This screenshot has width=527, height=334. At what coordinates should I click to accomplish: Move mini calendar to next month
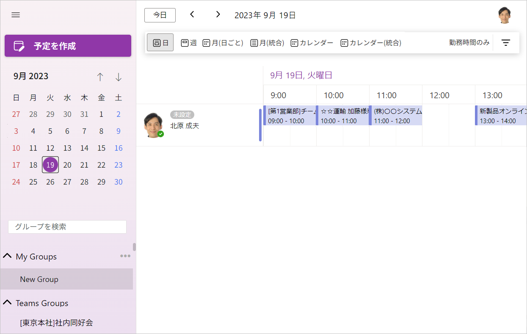119,77
